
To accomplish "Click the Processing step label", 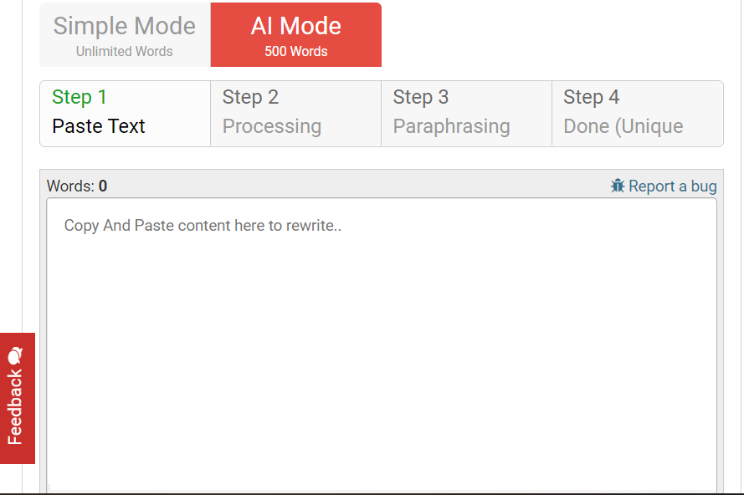I will tap(271, 126).
